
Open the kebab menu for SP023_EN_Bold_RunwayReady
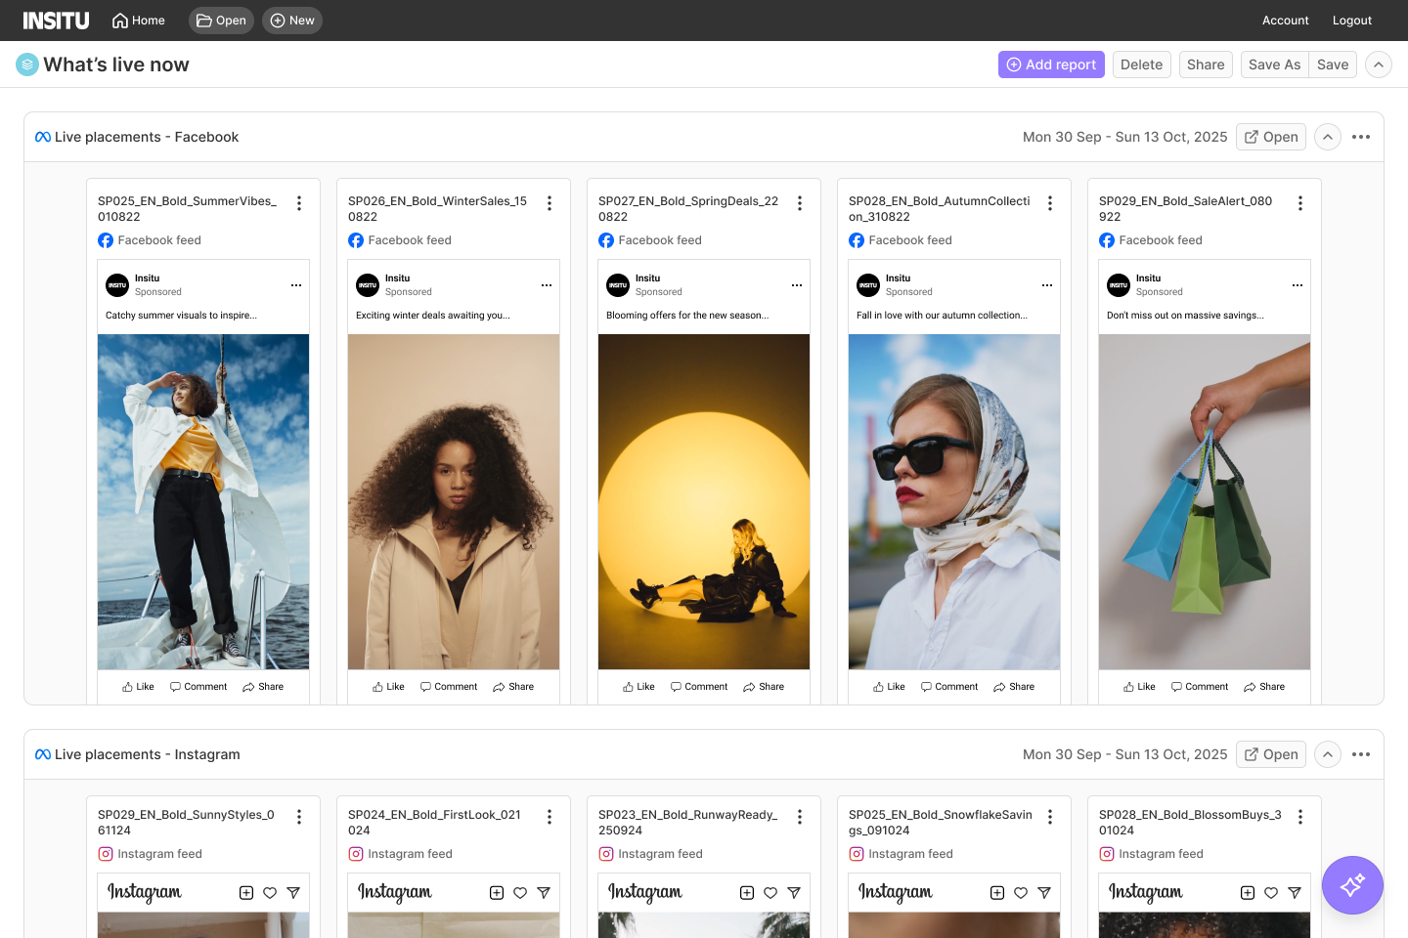[800, 817]
